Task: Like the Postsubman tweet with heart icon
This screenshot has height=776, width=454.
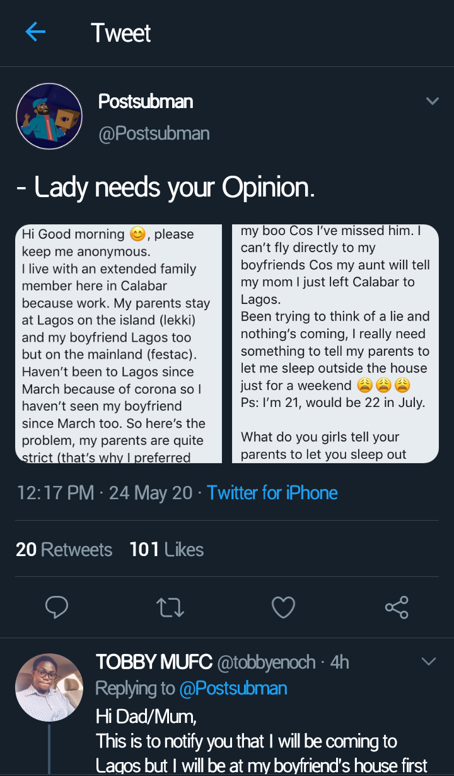Action: pyautogui.click(x=283, y=608)
